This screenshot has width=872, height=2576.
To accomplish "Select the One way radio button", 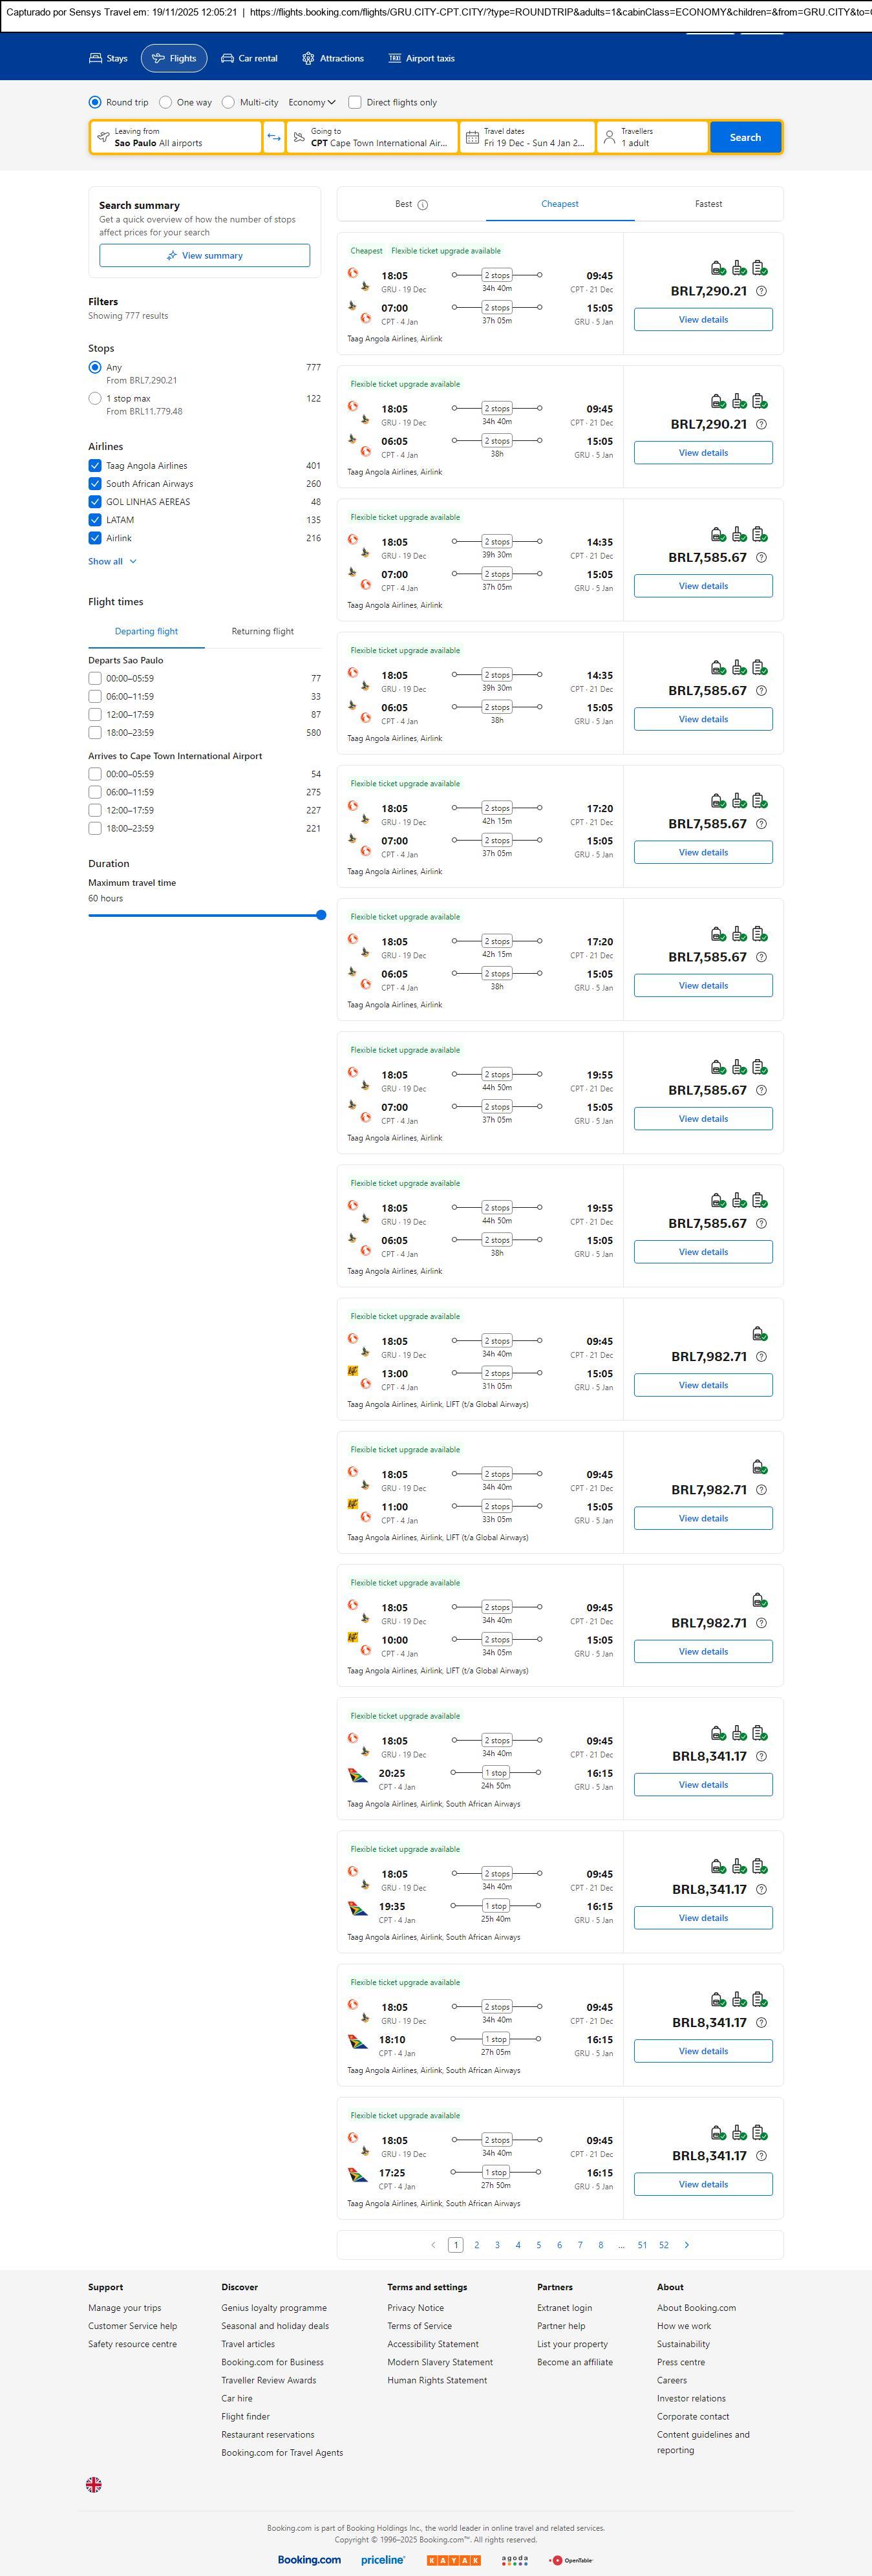I will pyautogui.click(x=166, y=102).
